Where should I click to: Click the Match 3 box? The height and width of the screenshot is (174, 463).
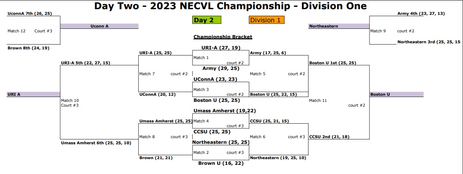[x=221, y=89]
